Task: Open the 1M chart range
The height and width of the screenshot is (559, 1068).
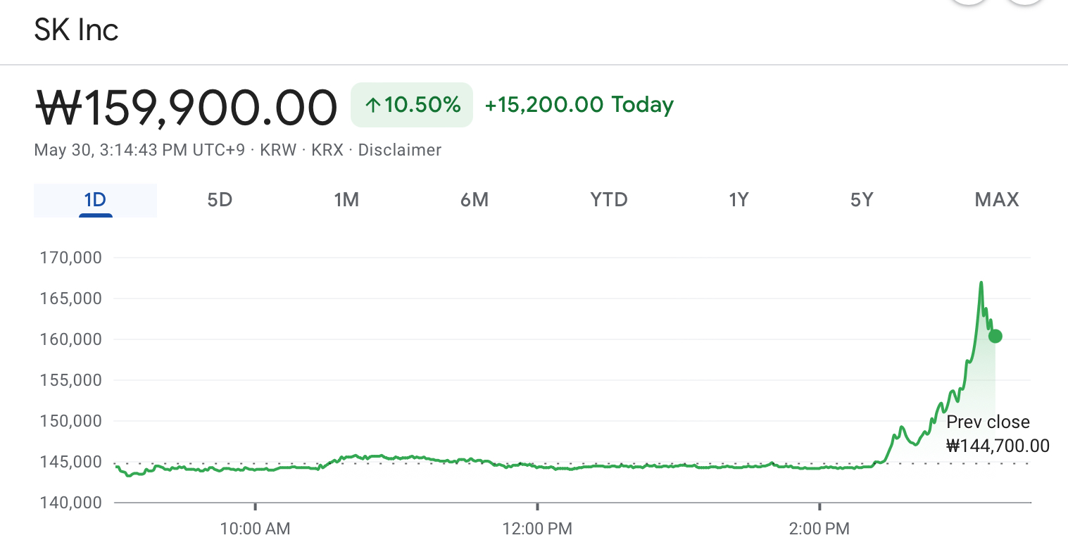Action: pyautogui.click(x=346, y=201)
